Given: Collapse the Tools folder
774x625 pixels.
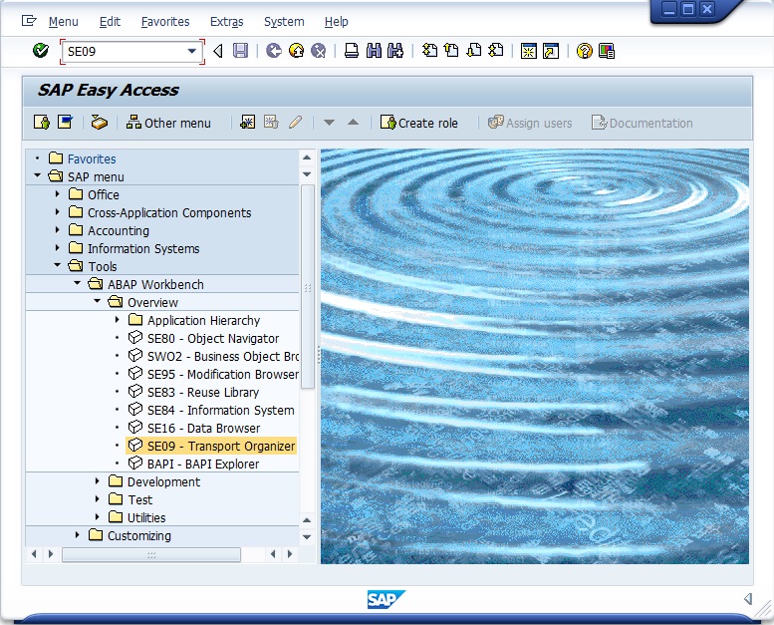Looking at the screenshot, I should click(57, 265).
